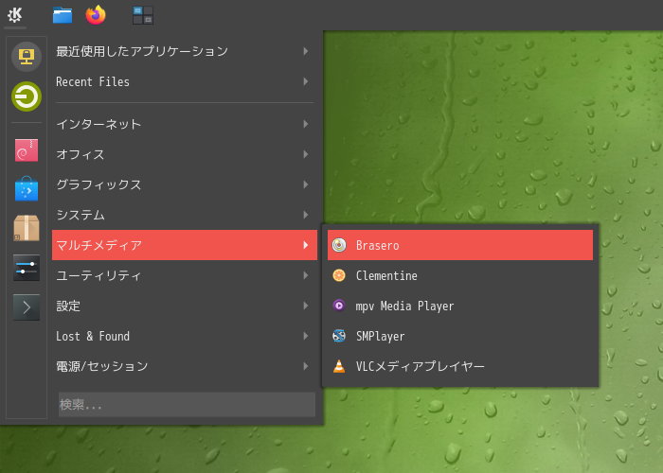
Task: Expand arrow for 最近使用したアプリケーション
Action: click(x=306, y=51)
